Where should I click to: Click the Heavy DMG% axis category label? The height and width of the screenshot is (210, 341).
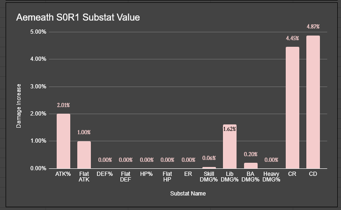(271, 177)
